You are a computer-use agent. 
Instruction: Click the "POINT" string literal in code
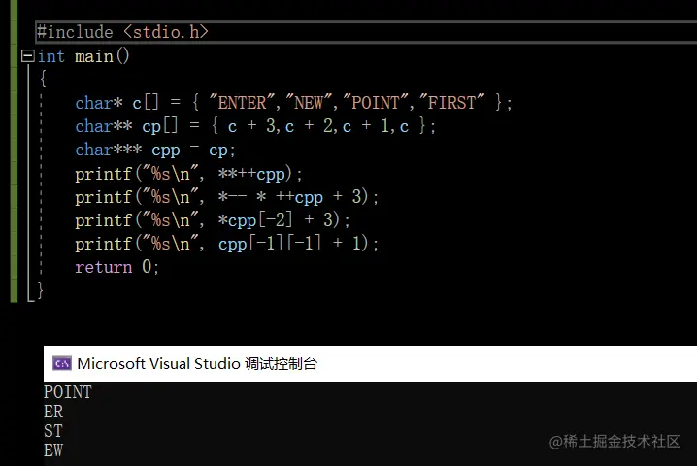[376, 102]
